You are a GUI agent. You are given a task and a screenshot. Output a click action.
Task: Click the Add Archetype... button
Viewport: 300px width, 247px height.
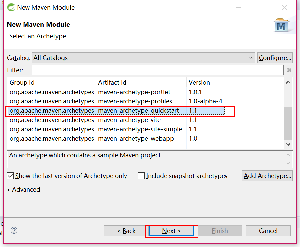point(267,176)
